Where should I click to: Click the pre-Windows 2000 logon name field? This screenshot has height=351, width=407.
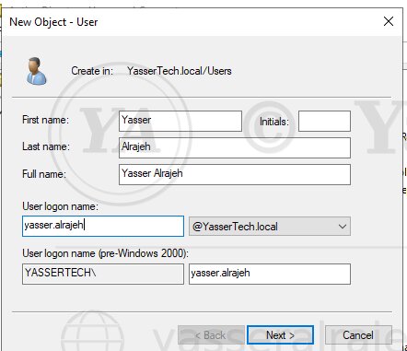pos(270,274)
